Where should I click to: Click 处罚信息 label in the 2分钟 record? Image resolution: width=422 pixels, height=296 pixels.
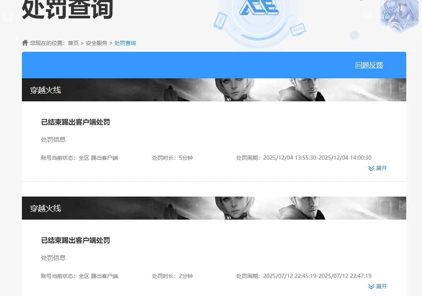click(53, 258)
